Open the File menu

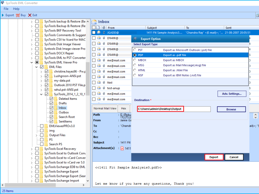[x=6, y=9]
